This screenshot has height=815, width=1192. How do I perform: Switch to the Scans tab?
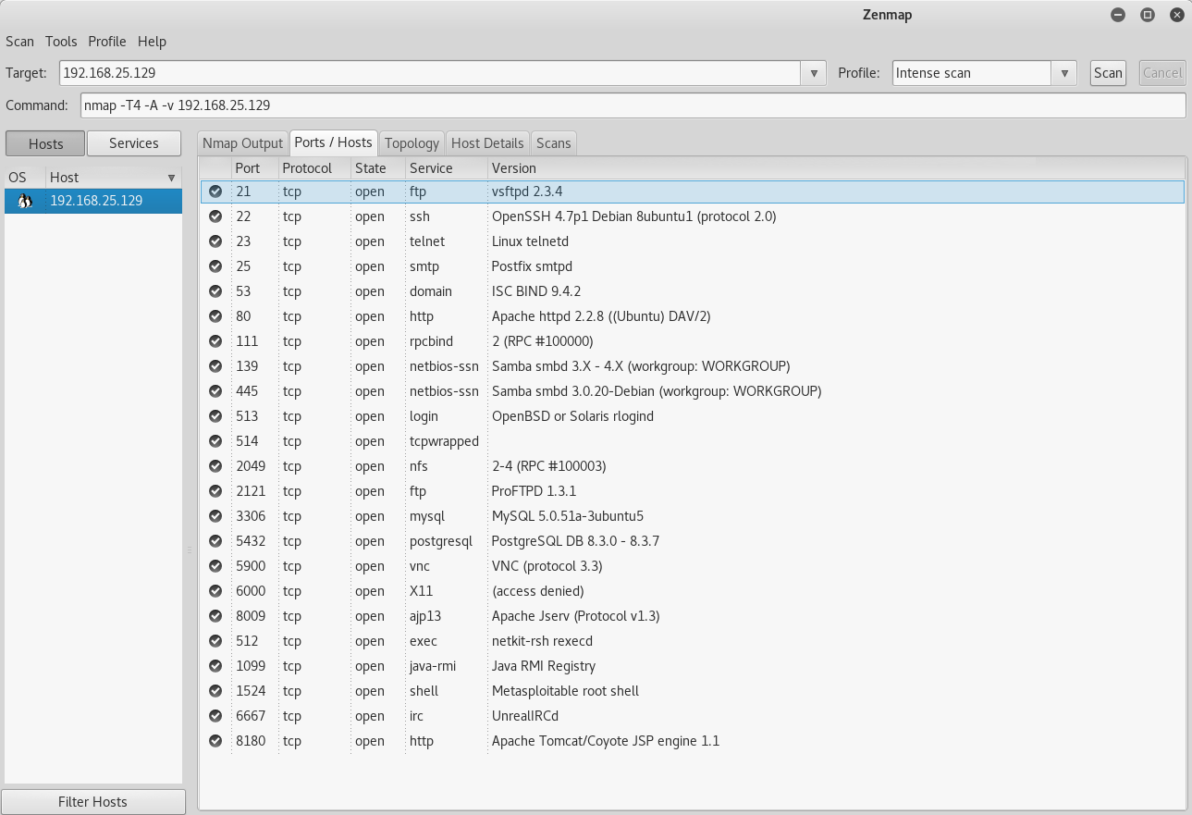point(554,143)
